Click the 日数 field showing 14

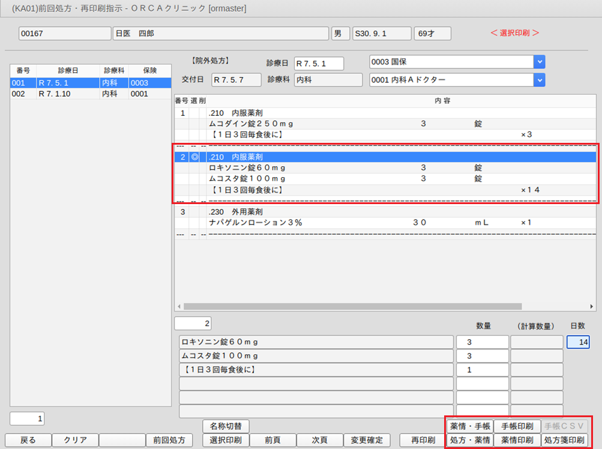(x=579, y=342)
